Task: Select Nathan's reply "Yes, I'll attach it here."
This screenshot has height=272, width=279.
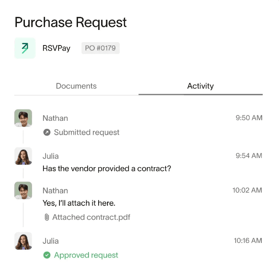Action: (x=79, y=203)
